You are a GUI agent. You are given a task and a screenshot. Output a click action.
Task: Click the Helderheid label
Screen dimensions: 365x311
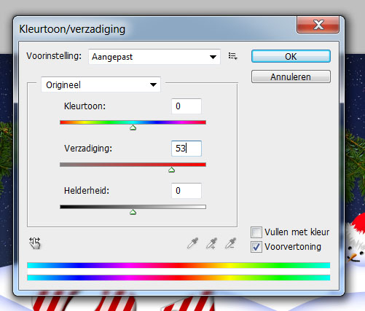tap(87, 191)
